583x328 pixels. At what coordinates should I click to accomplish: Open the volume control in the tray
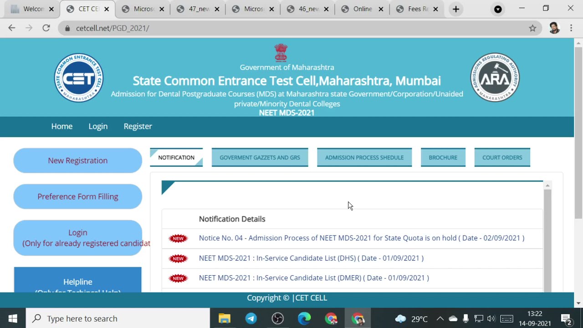click(x=491, y=318)
